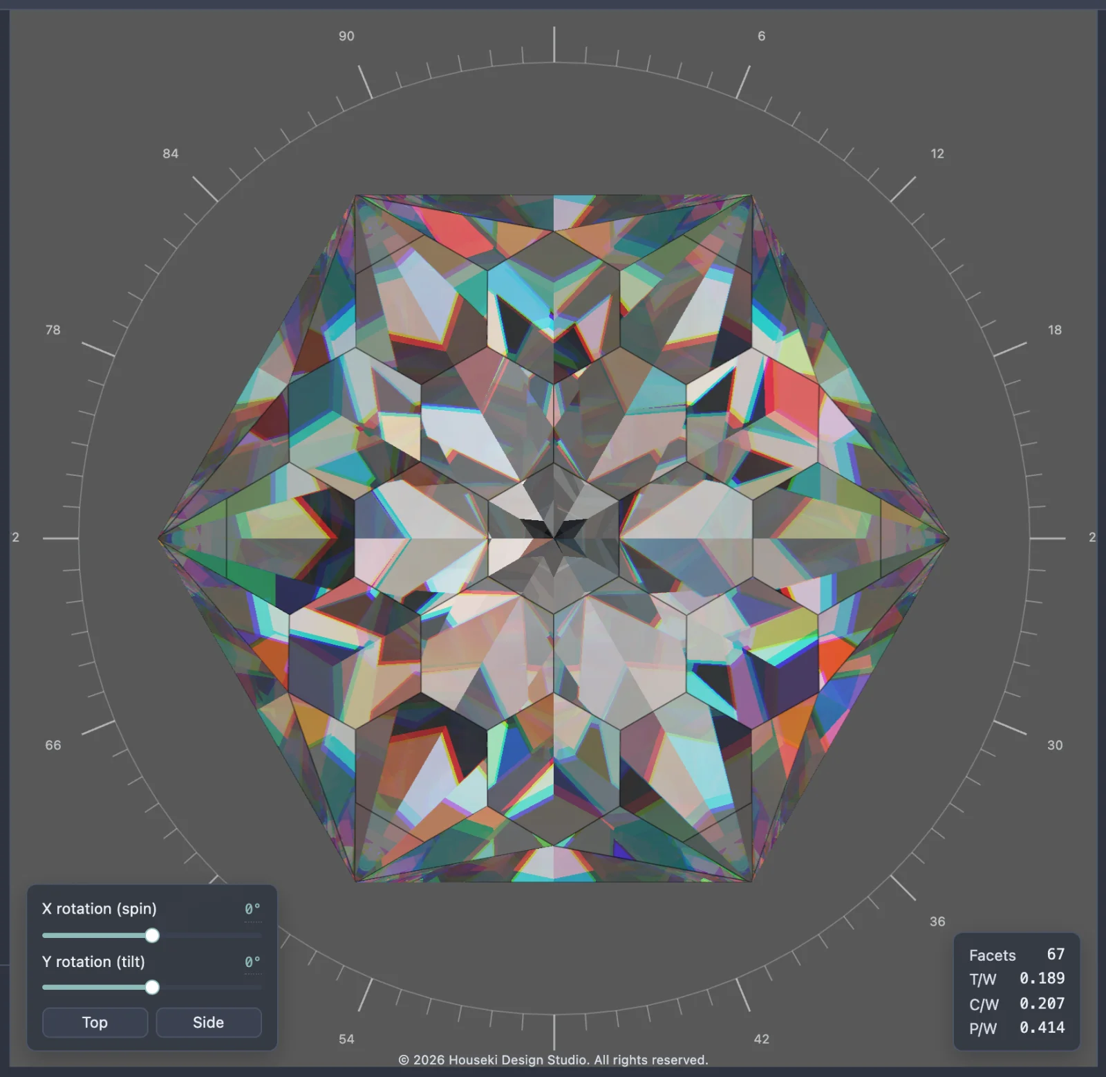Click index dial number 18
Image resolution: width=1106 pixels, height=1077 pixels.
(x=1055, y=330)
